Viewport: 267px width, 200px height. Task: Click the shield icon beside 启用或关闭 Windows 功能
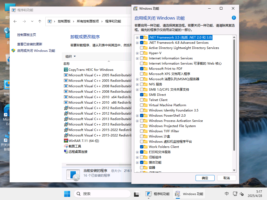click(13, 51)
